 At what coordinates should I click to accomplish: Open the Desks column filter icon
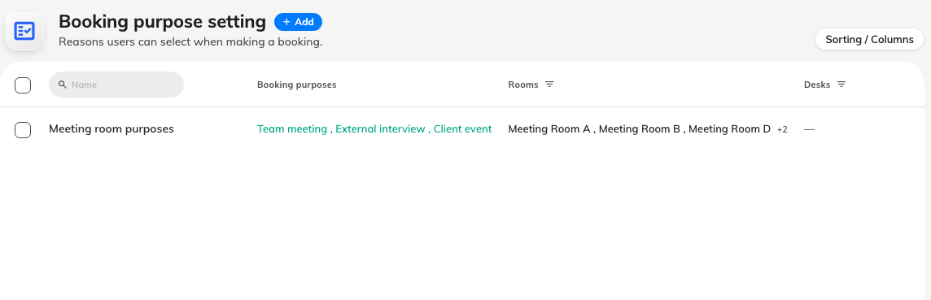[x=841, y=85]
